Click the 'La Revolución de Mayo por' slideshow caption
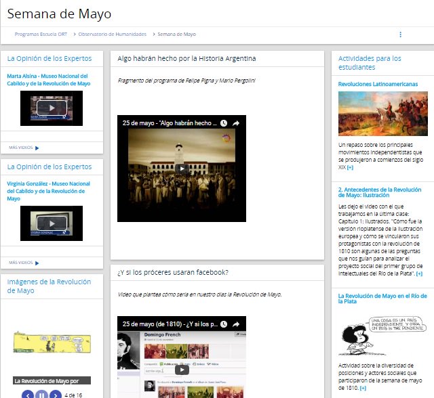This screenshot has width=434, height=398. pos(52,380)
